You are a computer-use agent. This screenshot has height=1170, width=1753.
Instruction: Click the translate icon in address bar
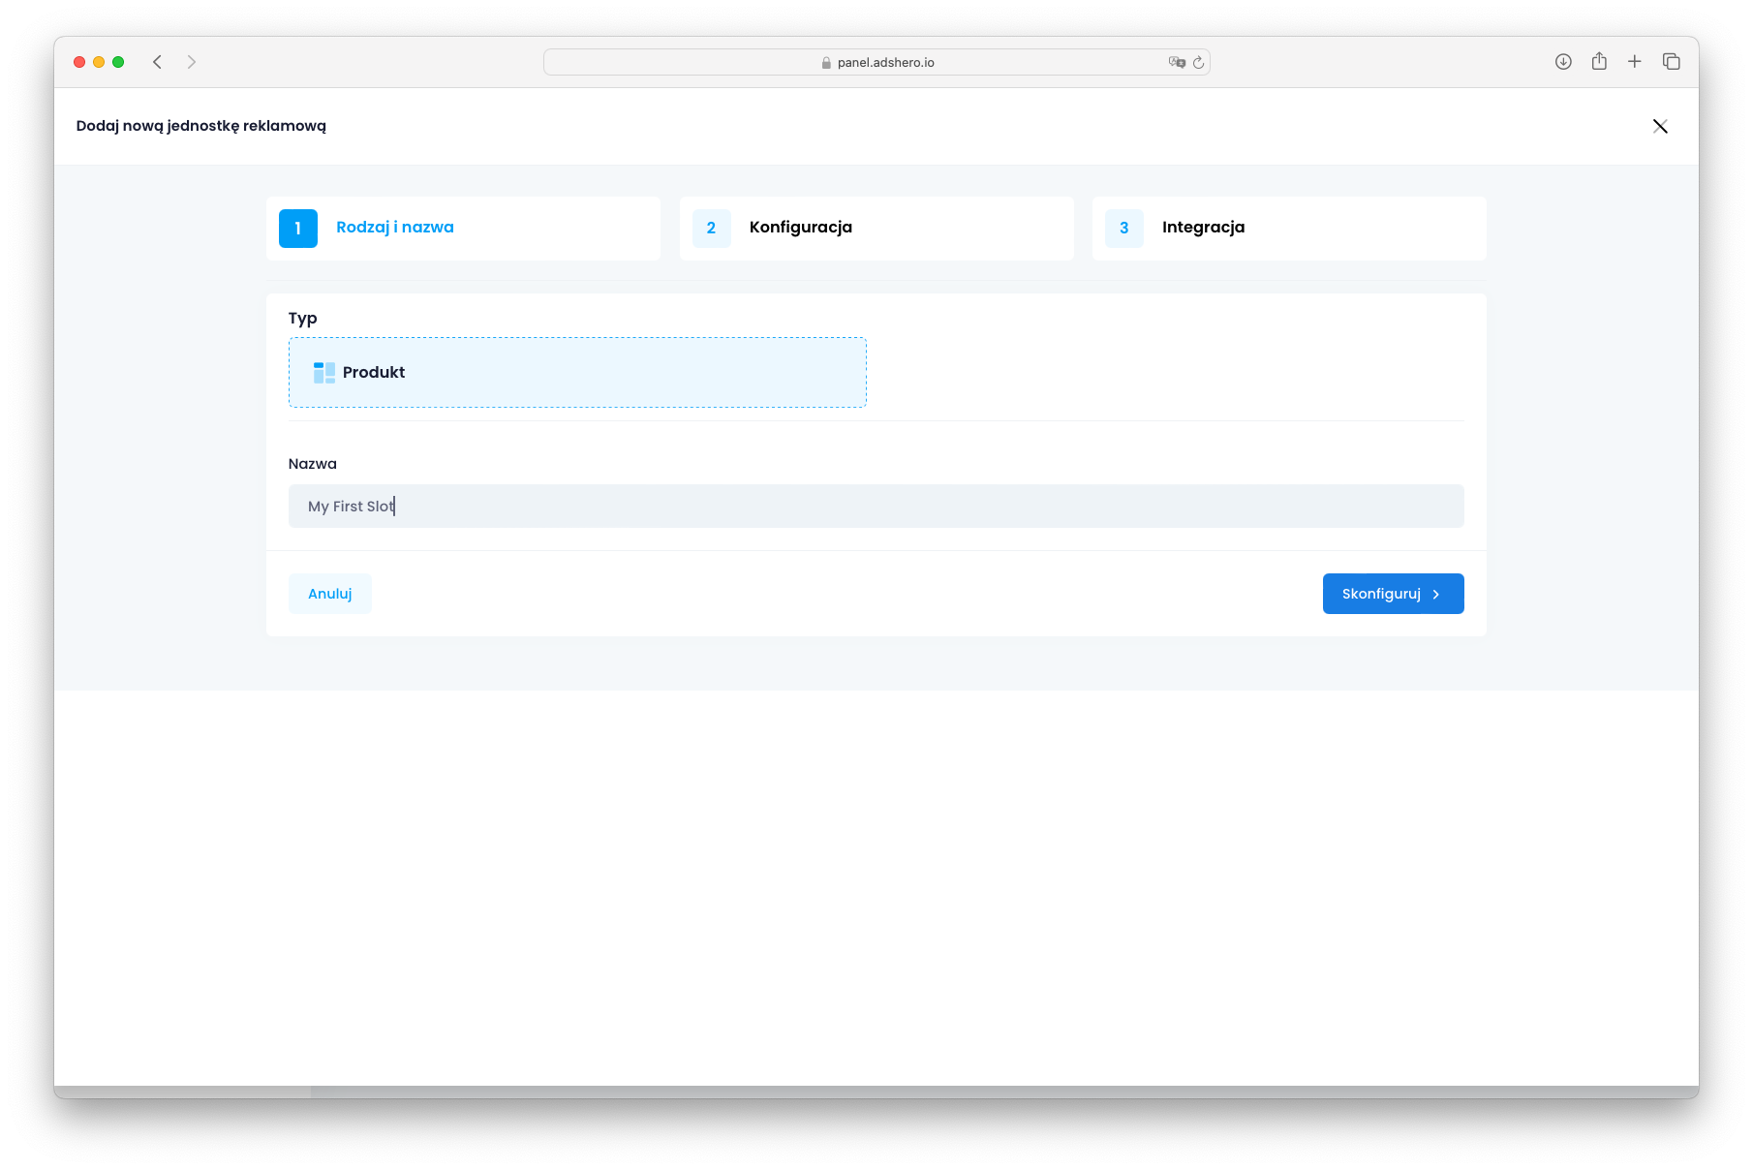coord(1177,62)
